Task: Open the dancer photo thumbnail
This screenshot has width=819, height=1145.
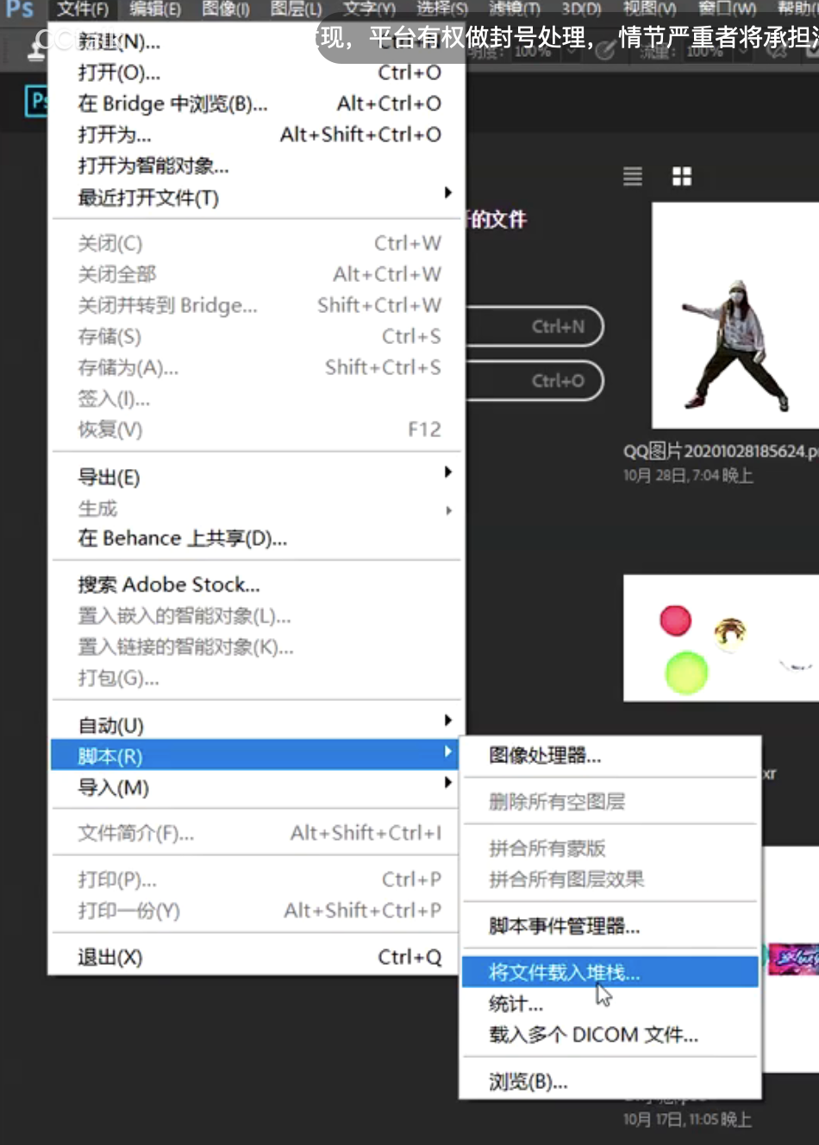Action: (x=735, y=316)
